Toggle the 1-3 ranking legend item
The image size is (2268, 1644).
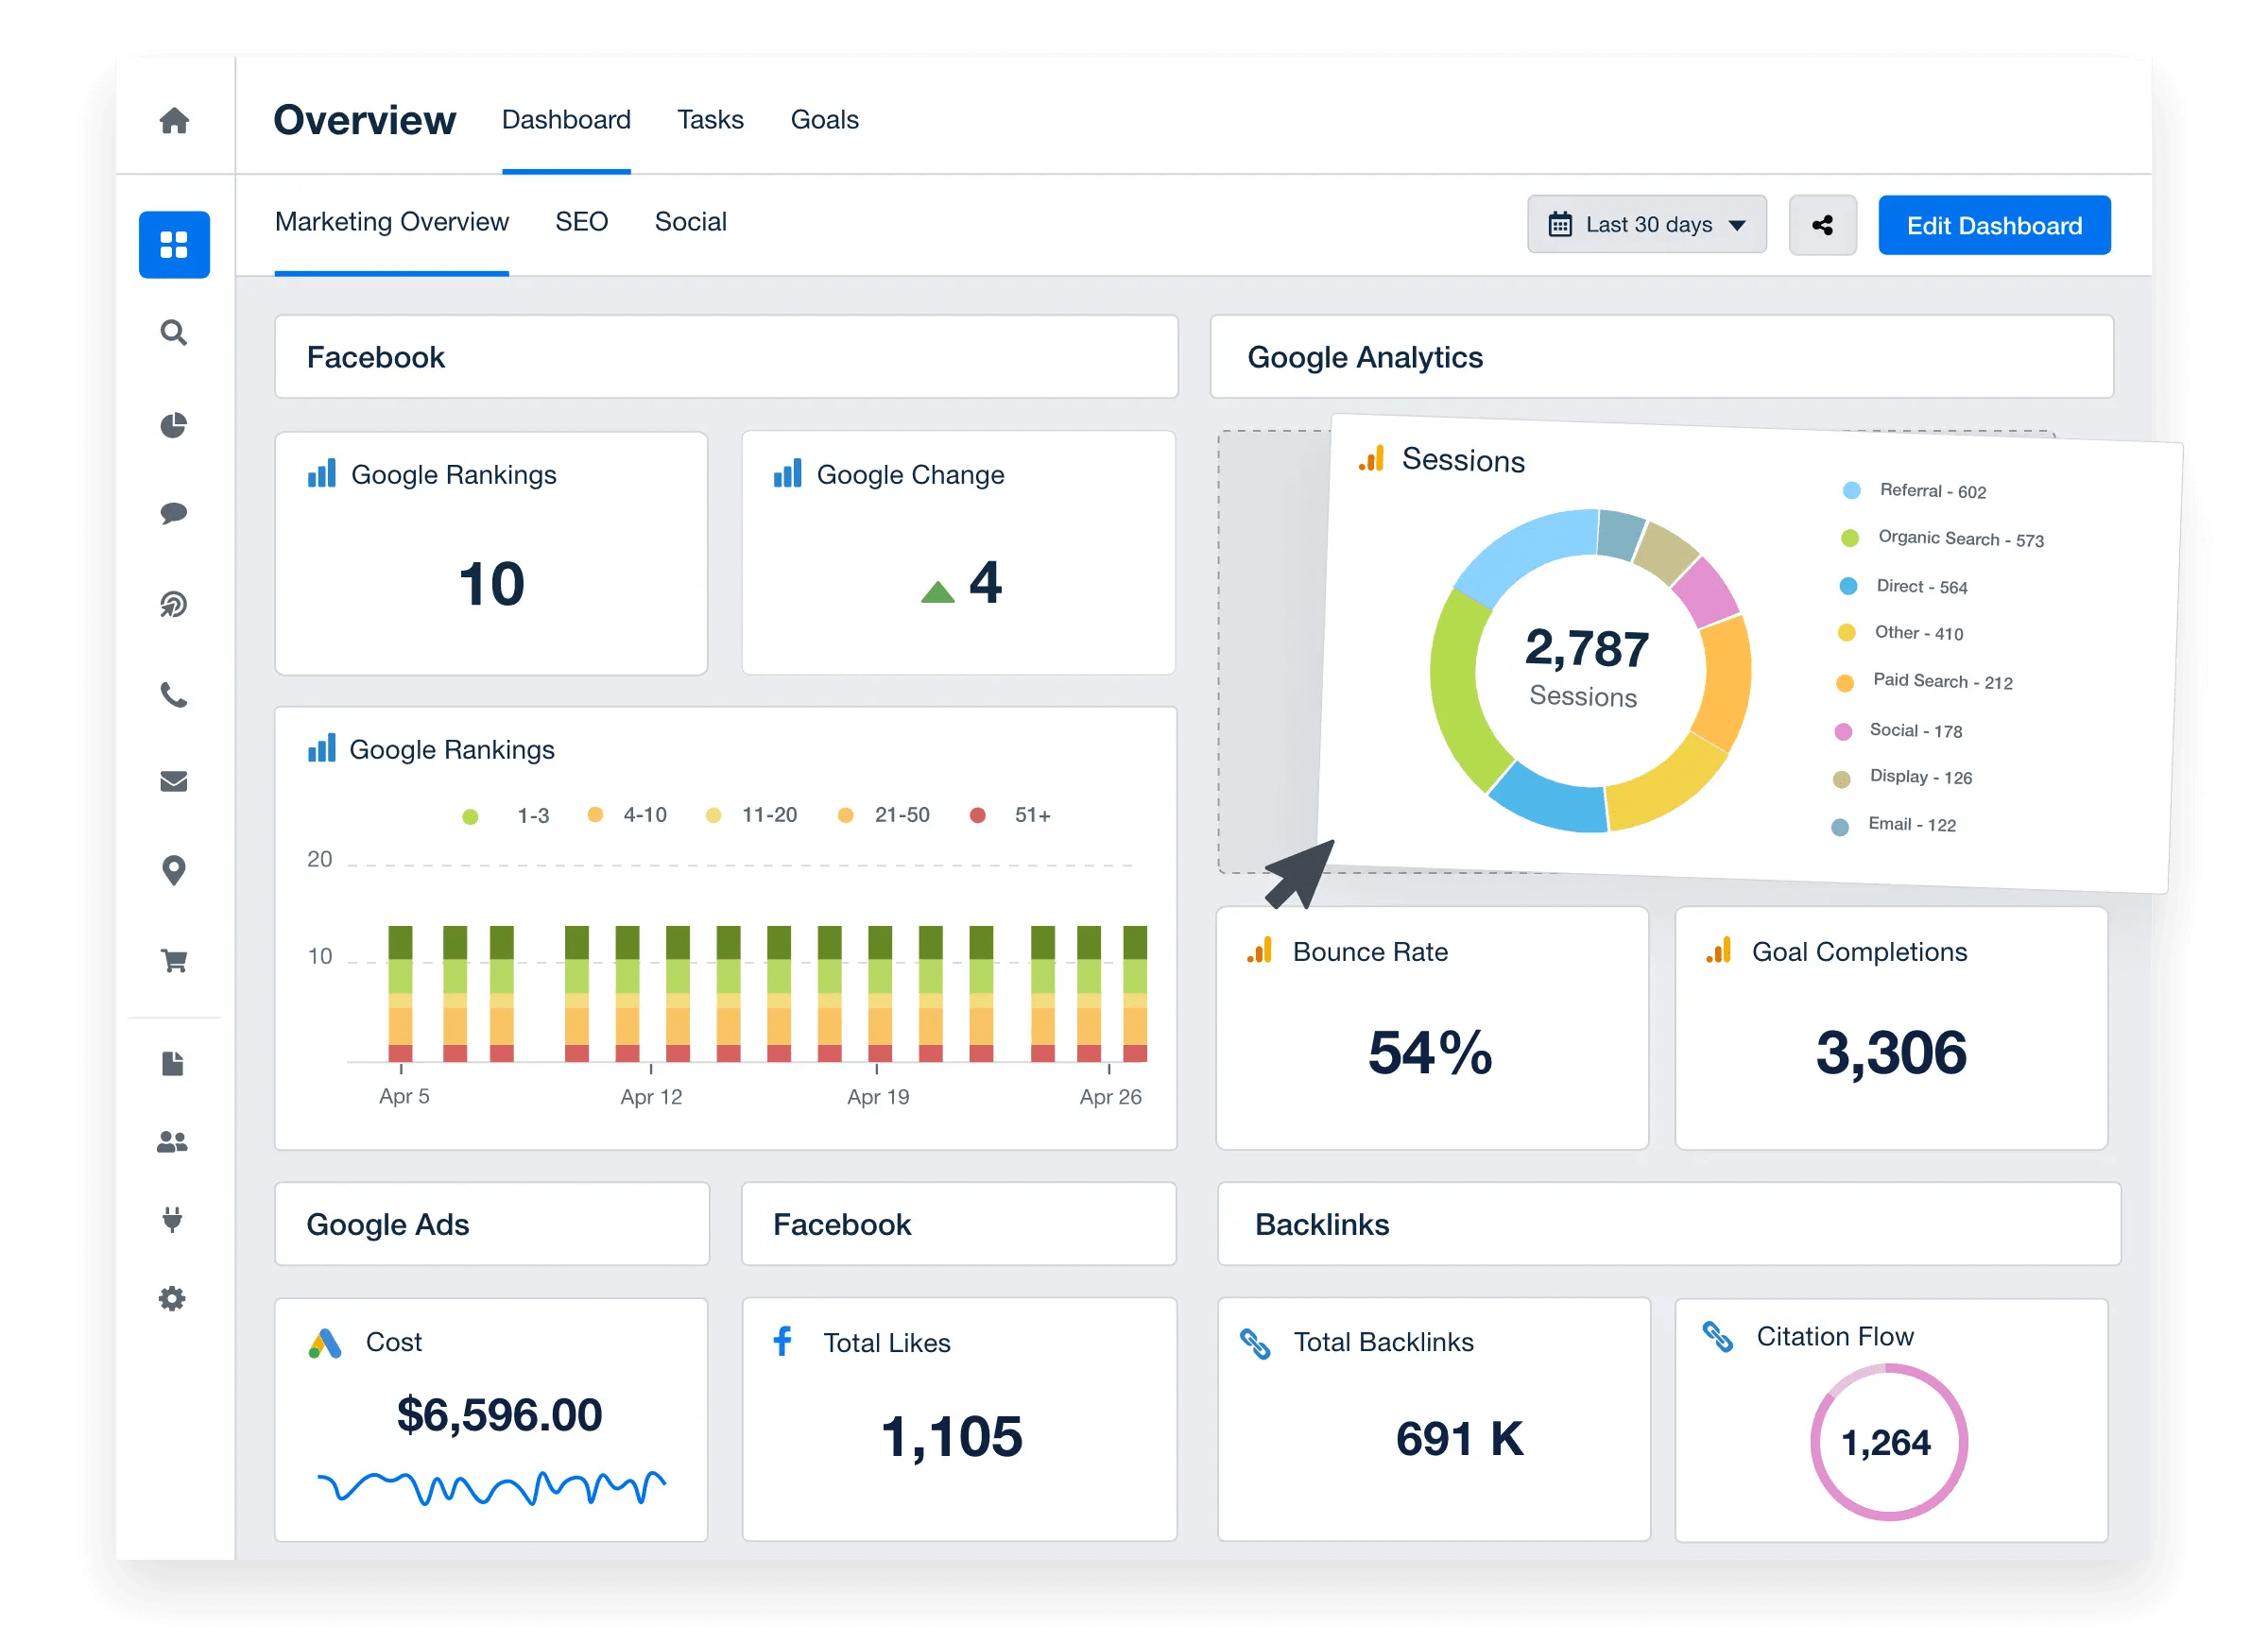(531, 815)
